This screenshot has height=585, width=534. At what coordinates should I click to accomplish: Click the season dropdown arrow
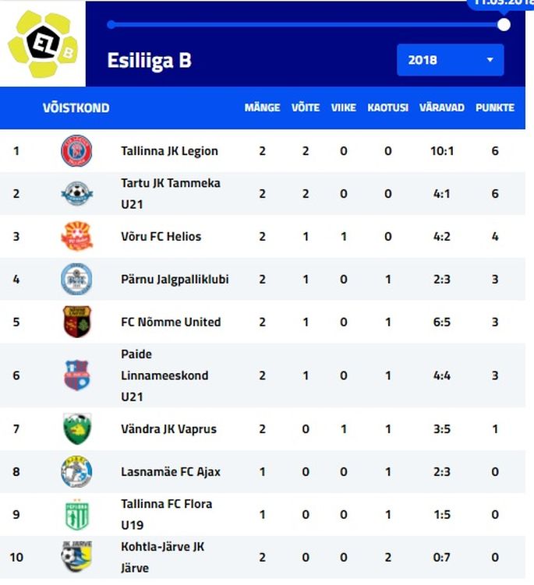point(490,60)
